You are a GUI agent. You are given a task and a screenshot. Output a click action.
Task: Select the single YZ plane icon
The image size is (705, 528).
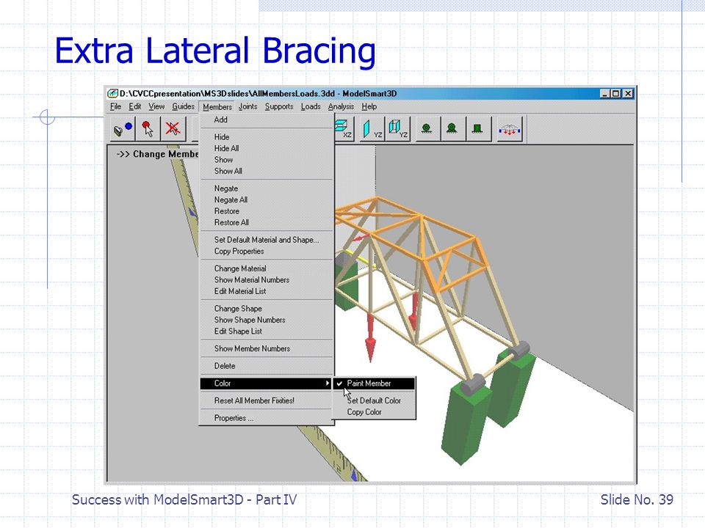coord(372,129)
